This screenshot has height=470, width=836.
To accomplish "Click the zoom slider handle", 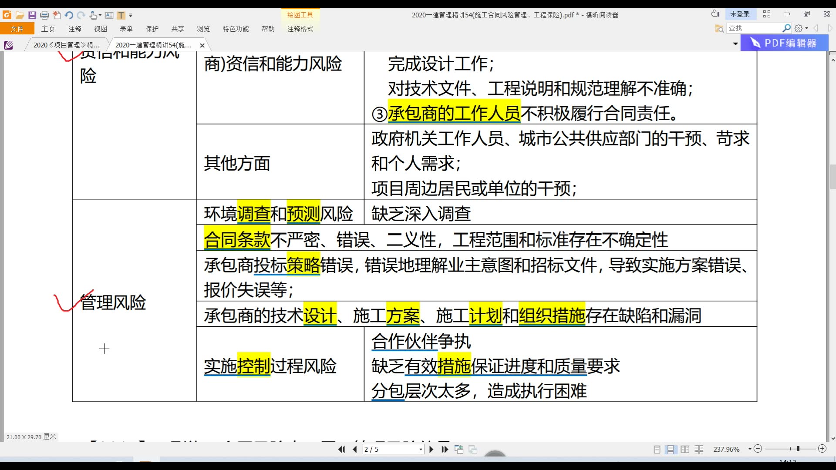I will click(798, 449).
